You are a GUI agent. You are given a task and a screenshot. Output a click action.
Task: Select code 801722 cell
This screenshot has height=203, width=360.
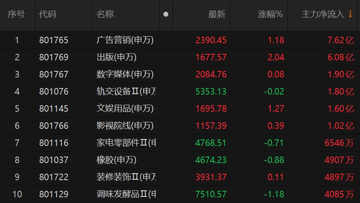coord(54,177)
